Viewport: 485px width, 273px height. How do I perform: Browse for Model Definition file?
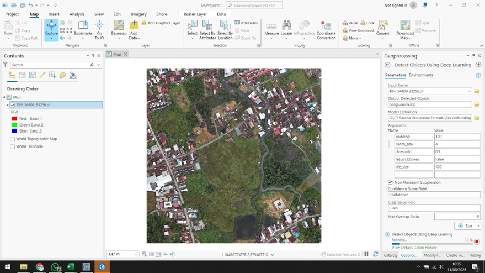477,118
